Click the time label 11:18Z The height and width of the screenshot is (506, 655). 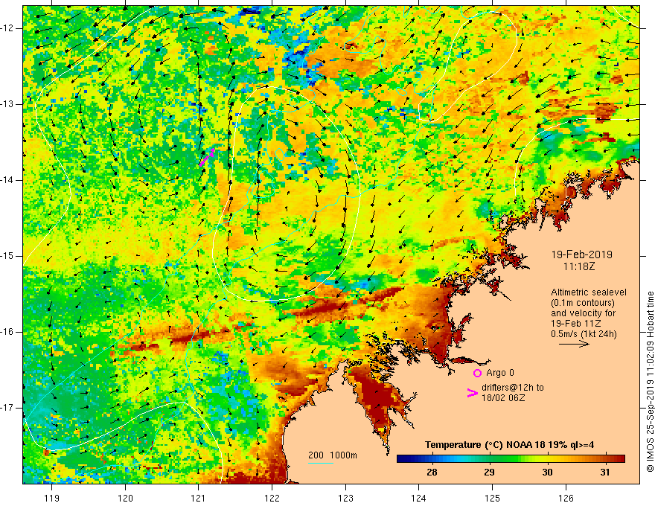point(578,266)
